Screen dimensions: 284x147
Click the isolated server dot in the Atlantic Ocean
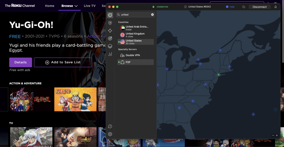coord(253,114)
